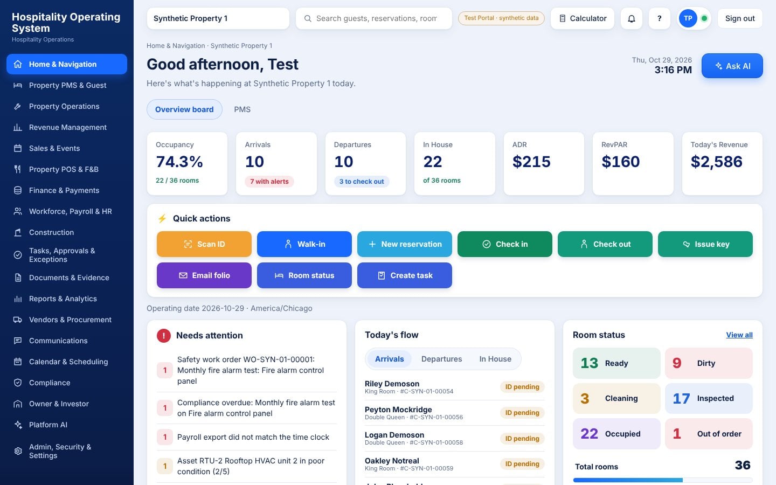Click the Vendors & Procurement truck icon
Viewport: 776px width, 485px height.
[18, 320]
